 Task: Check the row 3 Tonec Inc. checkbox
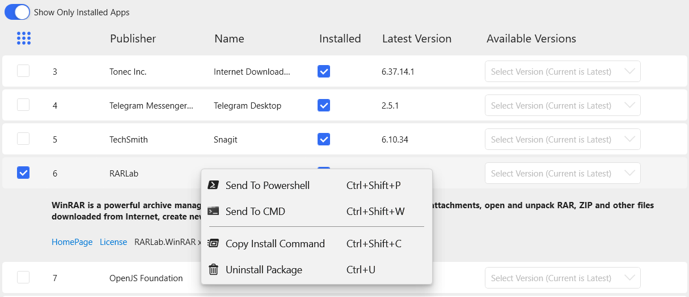[23, 71]
